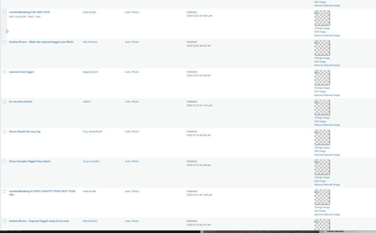
Task: Select the checkbox beside 'for my lovin Ashton'
Action: tap(4, 102)
